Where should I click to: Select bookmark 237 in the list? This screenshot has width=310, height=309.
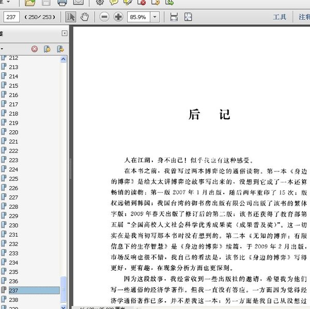click(x=13, y=290)
